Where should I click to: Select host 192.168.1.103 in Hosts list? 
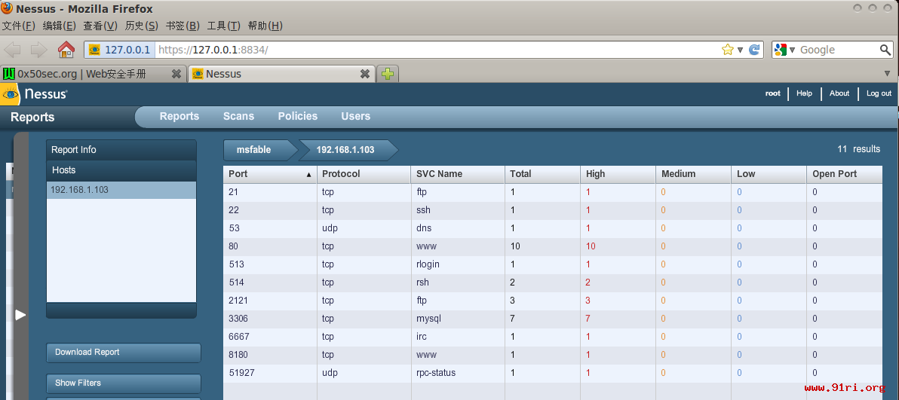click(x=121, y=190)
